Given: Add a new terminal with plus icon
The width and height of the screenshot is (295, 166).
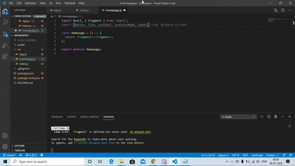Looking at the screenshot, I should tap(262, 117).
